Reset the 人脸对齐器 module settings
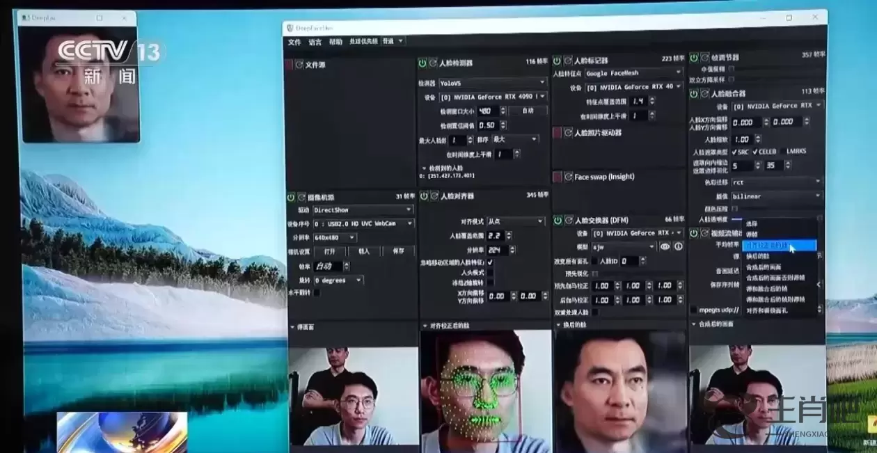Viewport: 877px width, 453px height. [x=434, y=197]
